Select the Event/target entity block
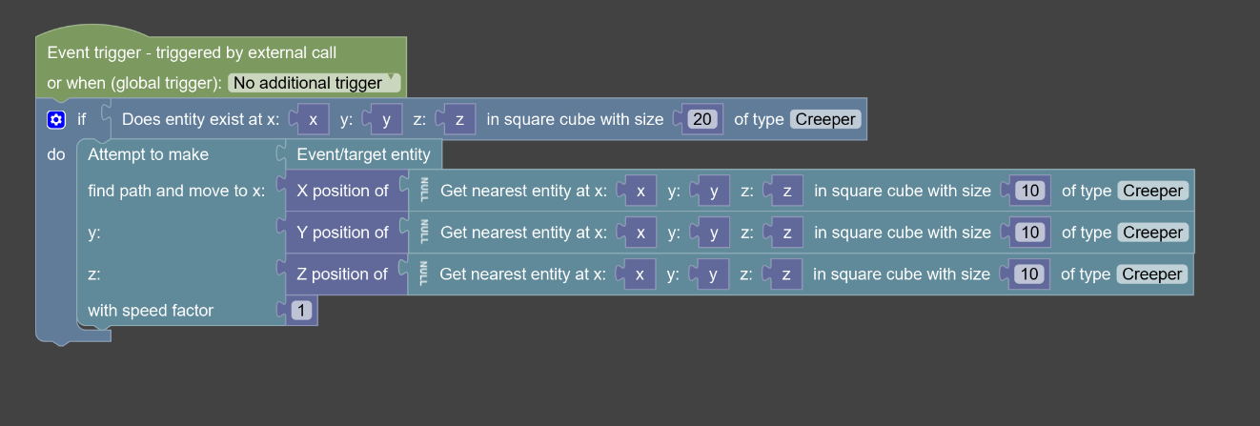The height and width of the screenshot is (426, 1260). click(x=363, y=154)
